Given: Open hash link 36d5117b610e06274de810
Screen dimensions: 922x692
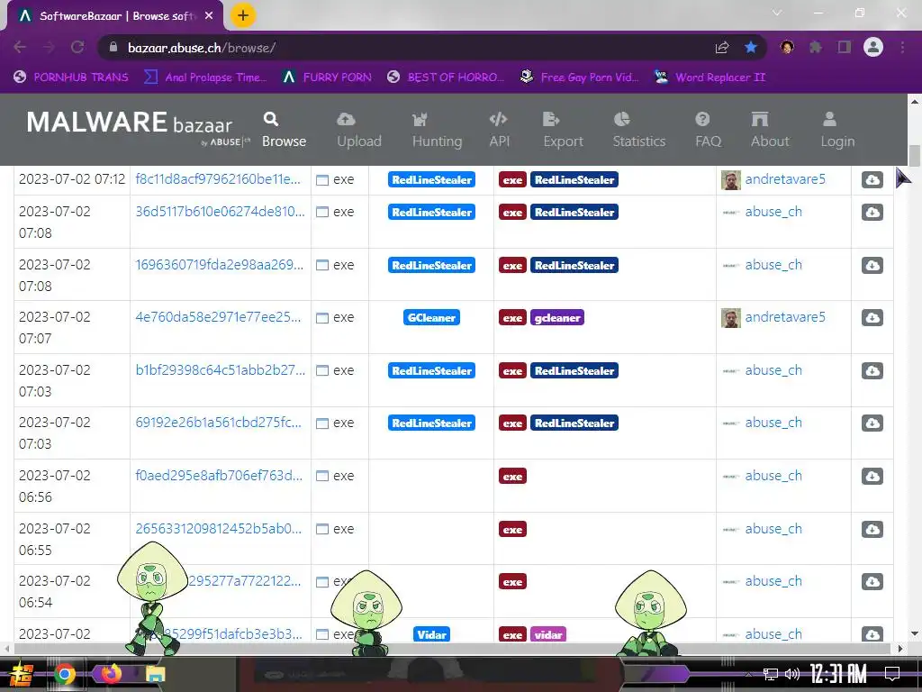Looking at the screenshot, I should click(x=220, y=211).
